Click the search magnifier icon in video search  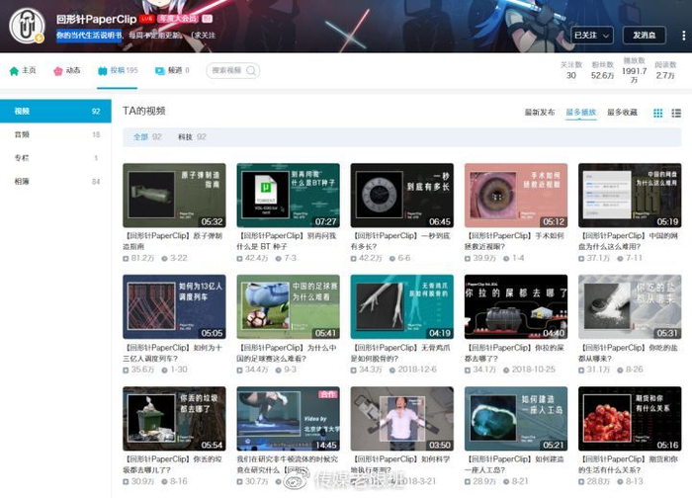tap(252, 71)
